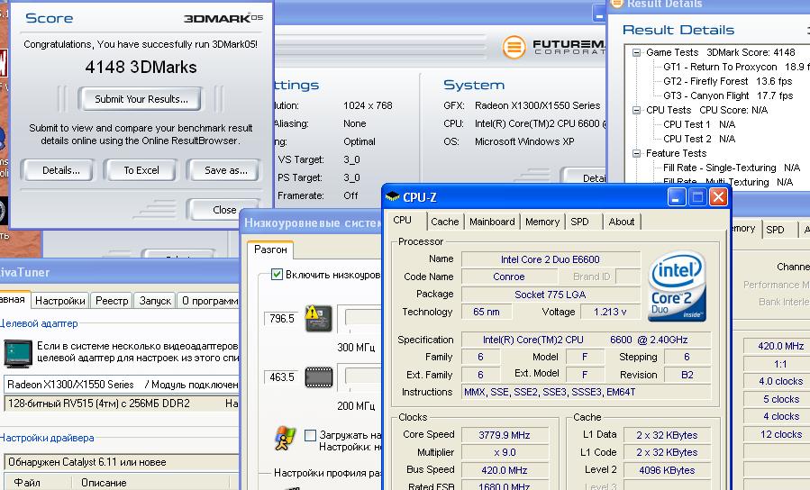Open the Запуск tab in RivaTuner
This screenshot has height=490, width=810.
pyautogui.click(x=155, y=301)
